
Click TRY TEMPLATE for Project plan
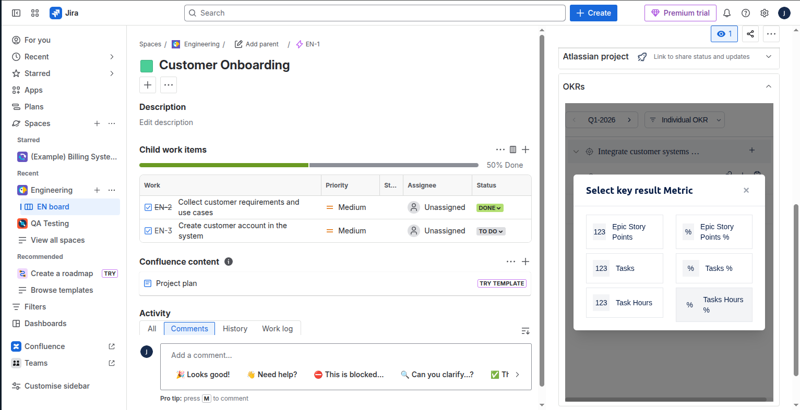(502, 283)
